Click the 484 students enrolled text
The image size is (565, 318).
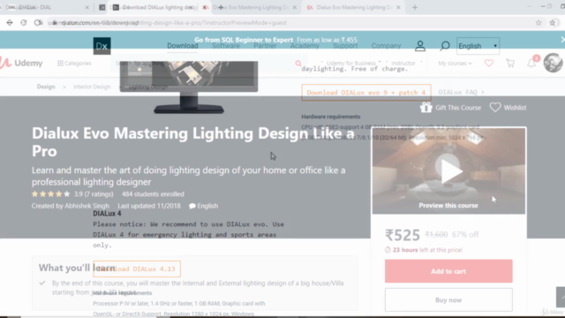(x=153, y=194)
